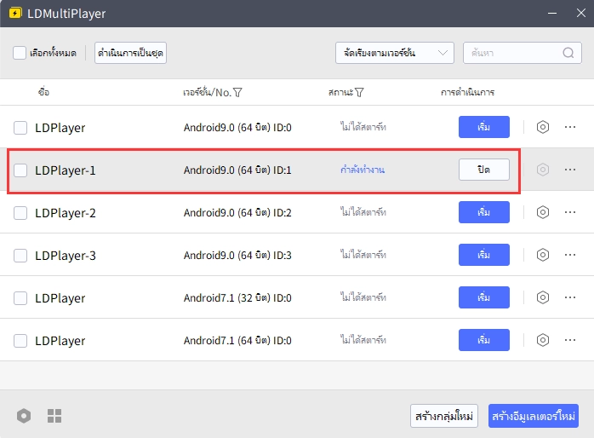This screenshot has width=594, height=438.
Task: Minimize the LDMultiPlayer window
Action: [552, 14]
